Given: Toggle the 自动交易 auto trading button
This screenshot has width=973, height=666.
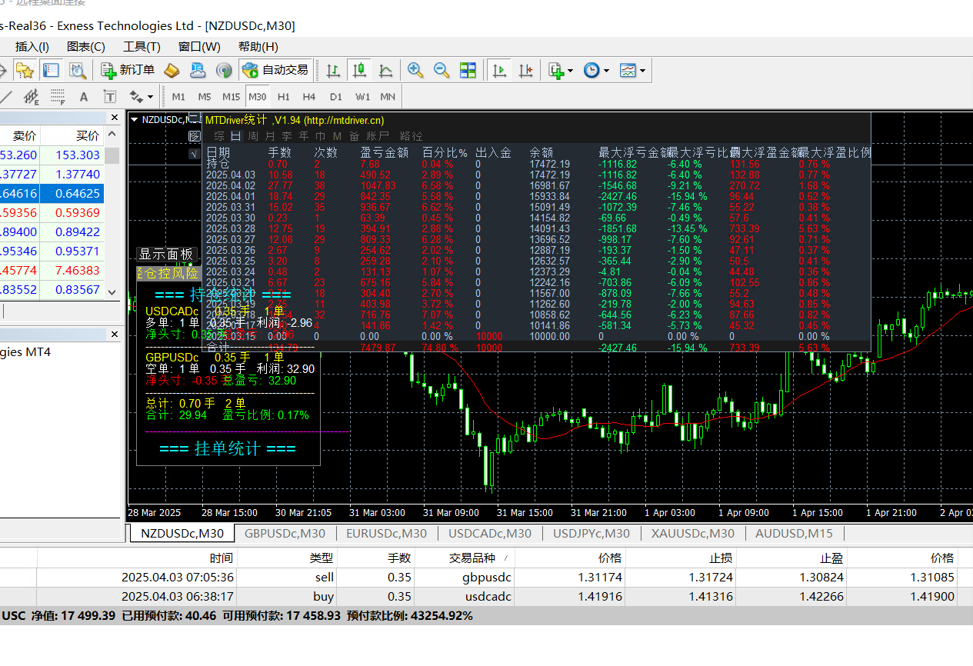Looking at the screenshot, I should [275, 70].
